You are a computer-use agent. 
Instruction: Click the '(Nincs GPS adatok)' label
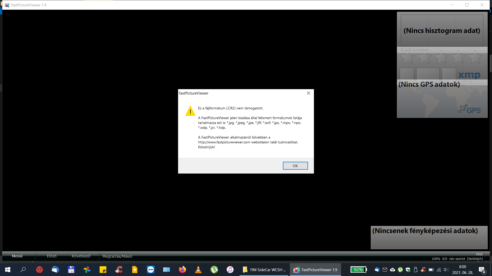click(429, 84)
